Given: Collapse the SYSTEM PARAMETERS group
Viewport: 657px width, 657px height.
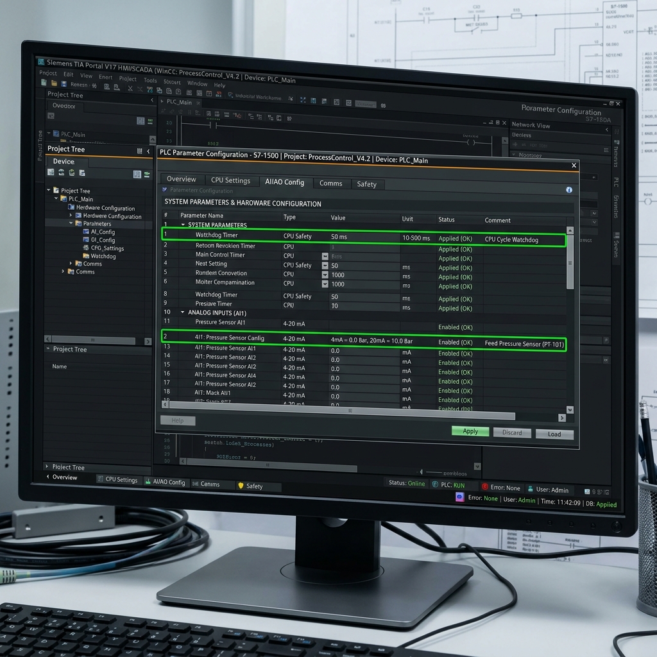Looking at the screenshot, I should click(183, 225).
